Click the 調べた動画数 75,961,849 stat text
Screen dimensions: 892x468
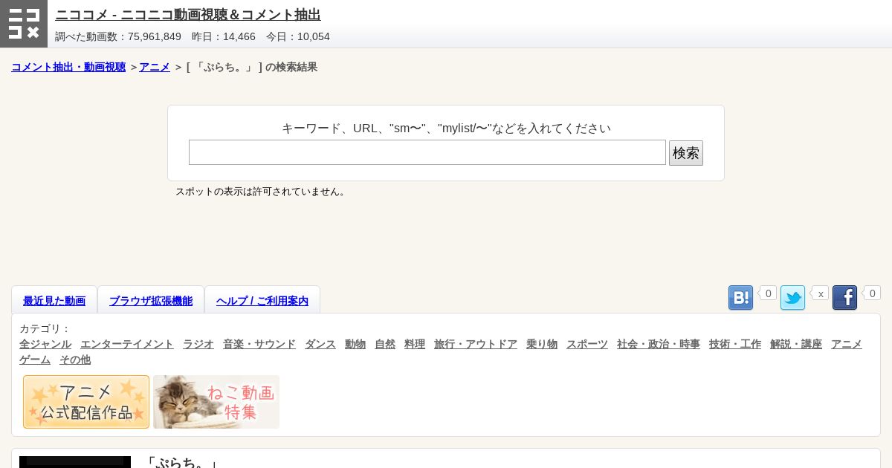point(118,36)
